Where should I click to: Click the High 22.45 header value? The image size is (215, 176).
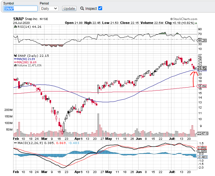coord(92,23)
